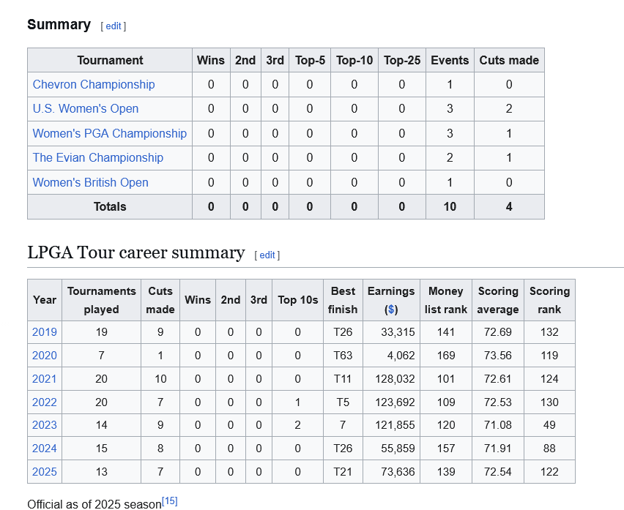Image resolution: width=624 pixels, height=510 pixels.
Task: Click the LPGA Tour career summary heading
Action: pos(136,253)
